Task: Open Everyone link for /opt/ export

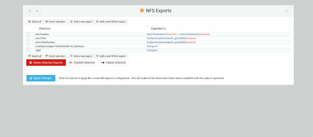Action: click(x=152, y=50)
